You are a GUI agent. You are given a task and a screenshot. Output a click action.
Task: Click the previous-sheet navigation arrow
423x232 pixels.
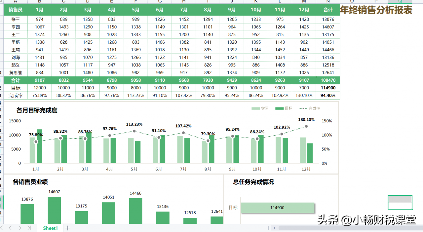tap(10, 228)
